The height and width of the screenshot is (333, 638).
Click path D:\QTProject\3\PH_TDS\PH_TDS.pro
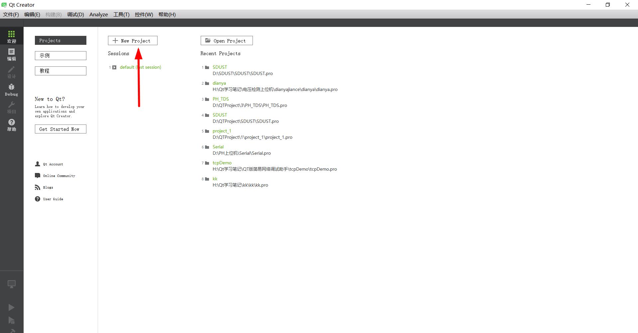click(250, 105)
